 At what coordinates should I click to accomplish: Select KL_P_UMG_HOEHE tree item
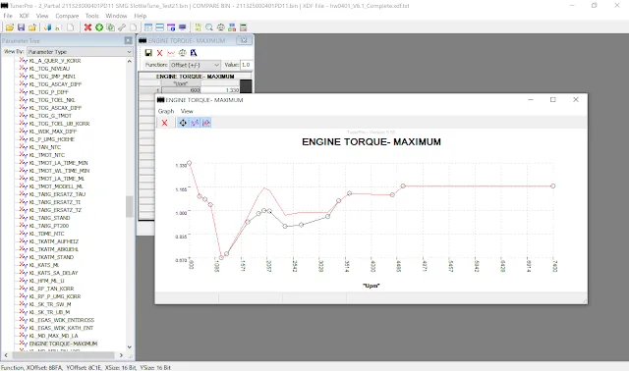[x=52, y=139]
